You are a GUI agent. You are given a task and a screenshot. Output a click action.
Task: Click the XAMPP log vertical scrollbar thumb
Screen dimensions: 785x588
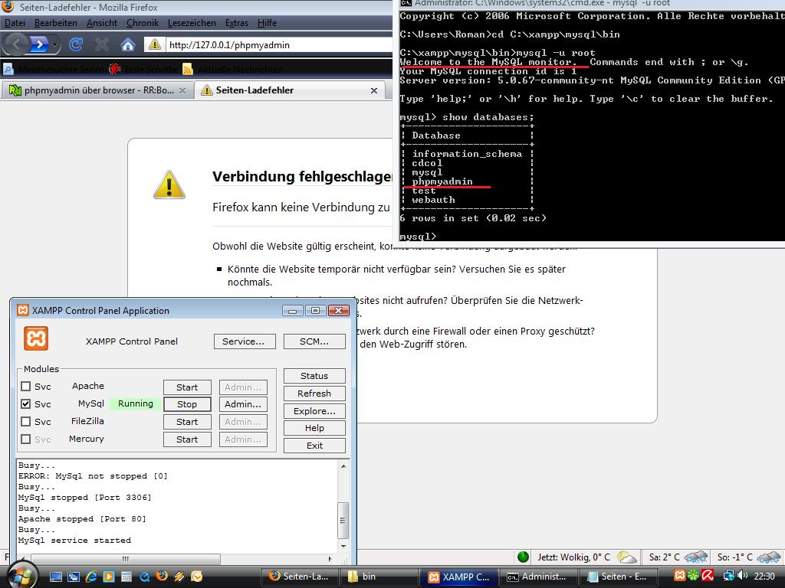[343, 520]
